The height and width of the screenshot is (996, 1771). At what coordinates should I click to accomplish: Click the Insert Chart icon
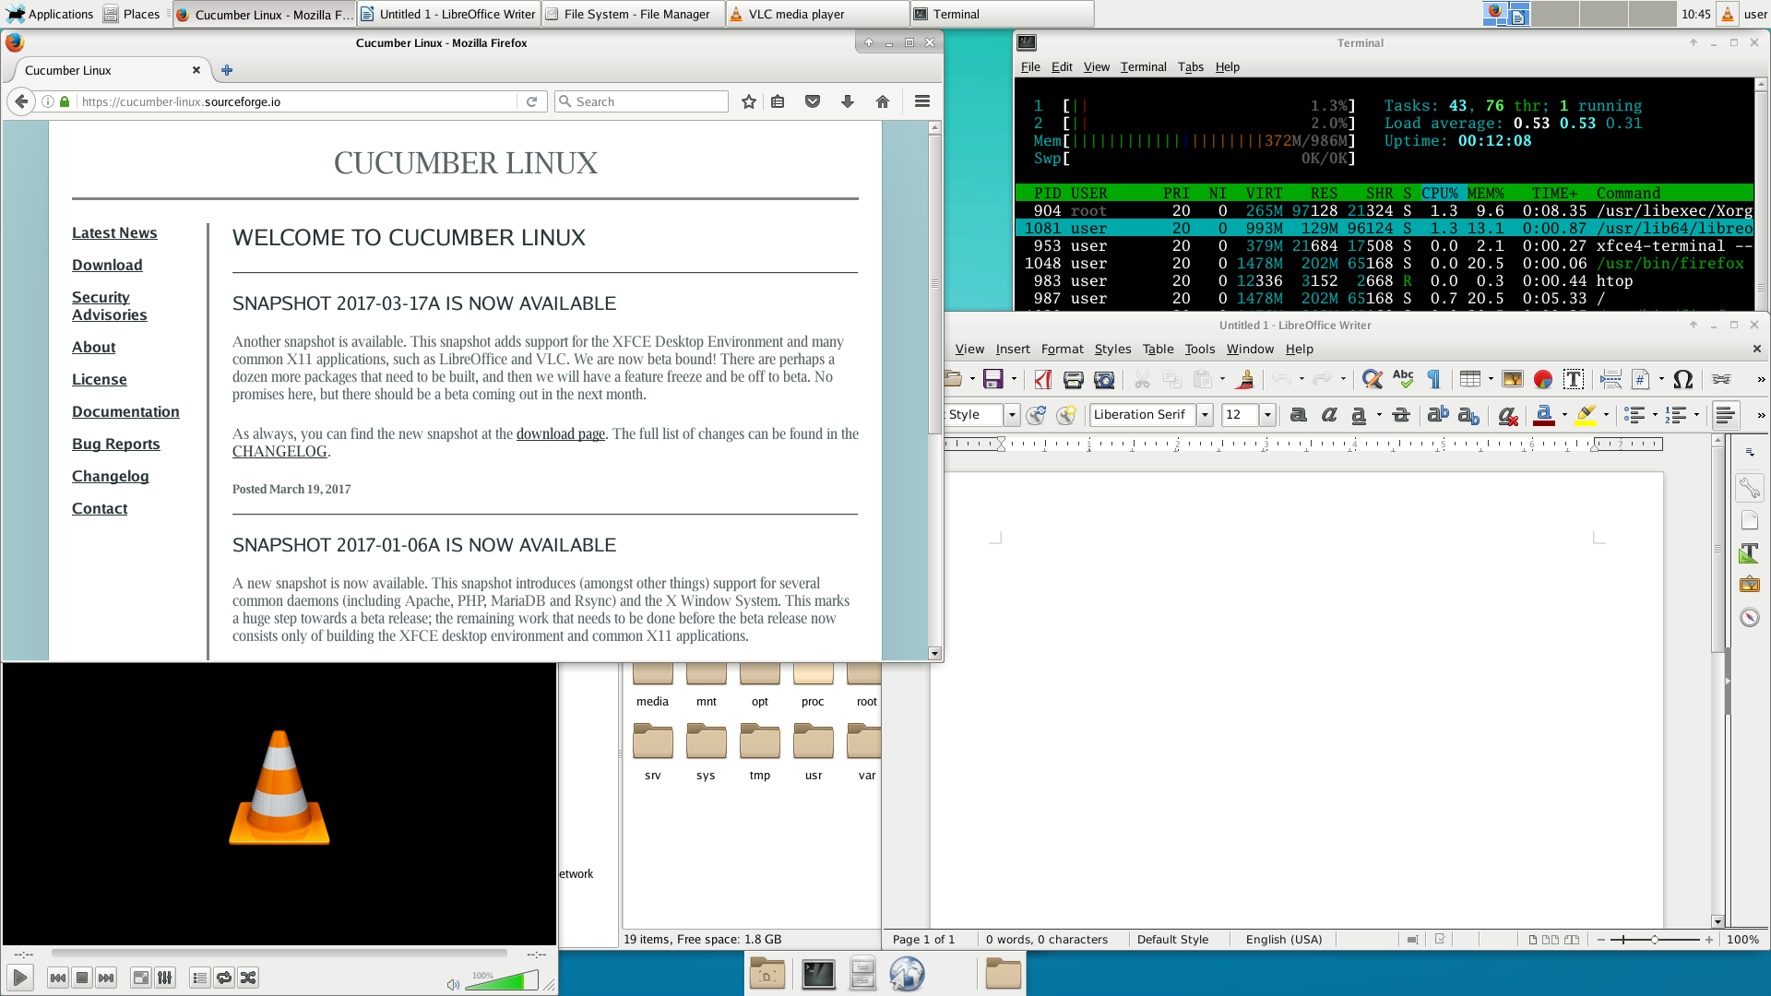click(1543, 379)
